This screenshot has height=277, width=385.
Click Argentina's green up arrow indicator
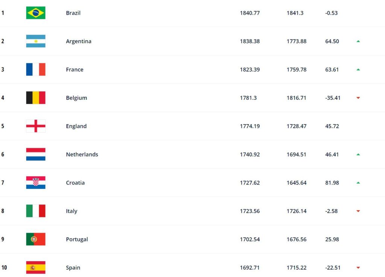[358, 41]
